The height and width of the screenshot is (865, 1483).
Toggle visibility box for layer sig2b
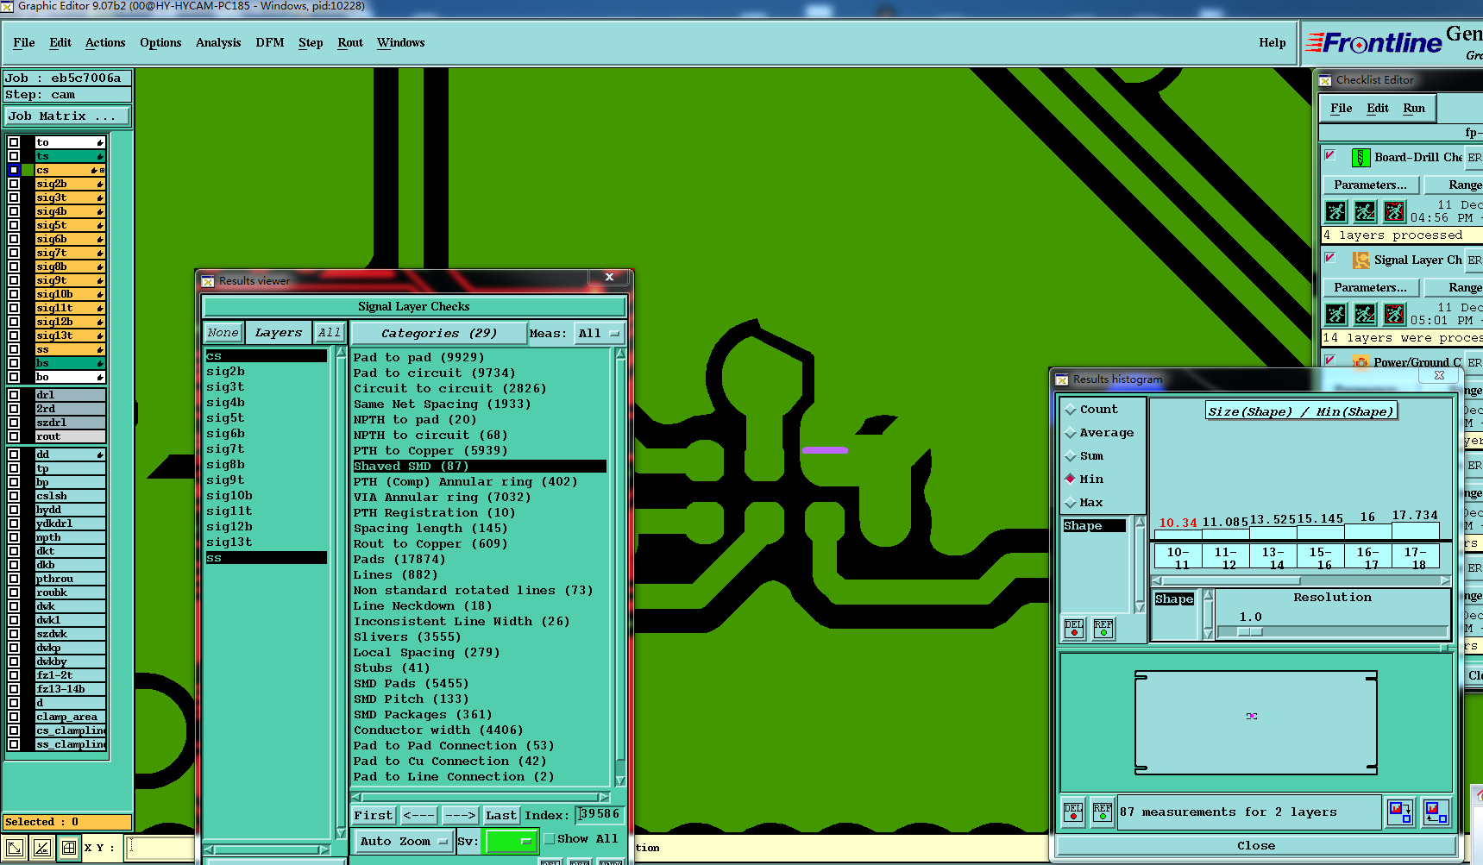tap(14, 184)
